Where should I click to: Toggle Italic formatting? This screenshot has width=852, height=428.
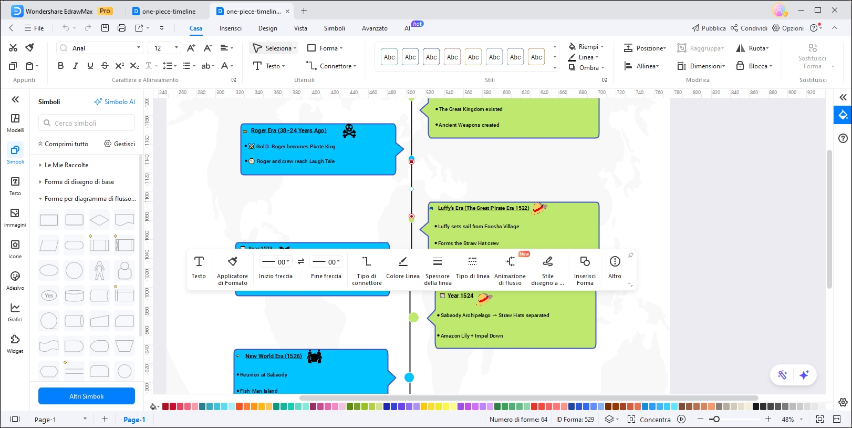click(x=75, y=66)
